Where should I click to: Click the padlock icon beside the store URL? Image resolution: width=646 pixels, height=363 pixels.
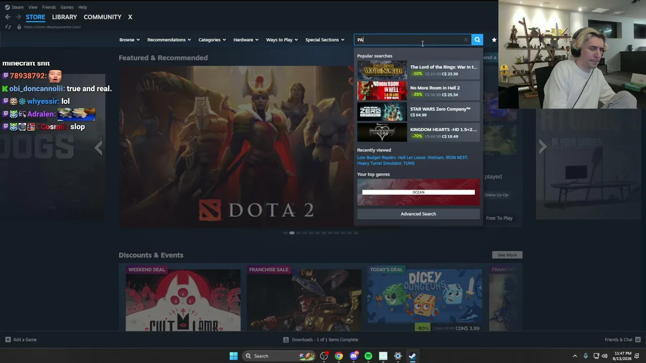[19, 27]
